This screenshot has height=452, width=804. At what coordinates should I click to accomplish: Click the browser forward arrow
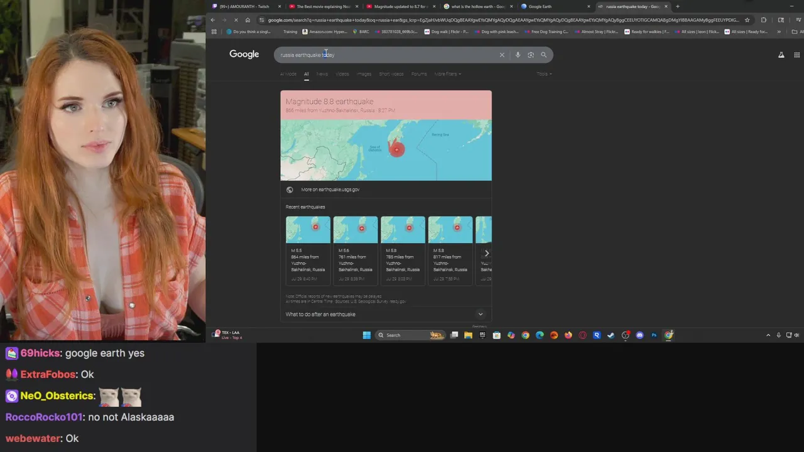tap(224, 20)
